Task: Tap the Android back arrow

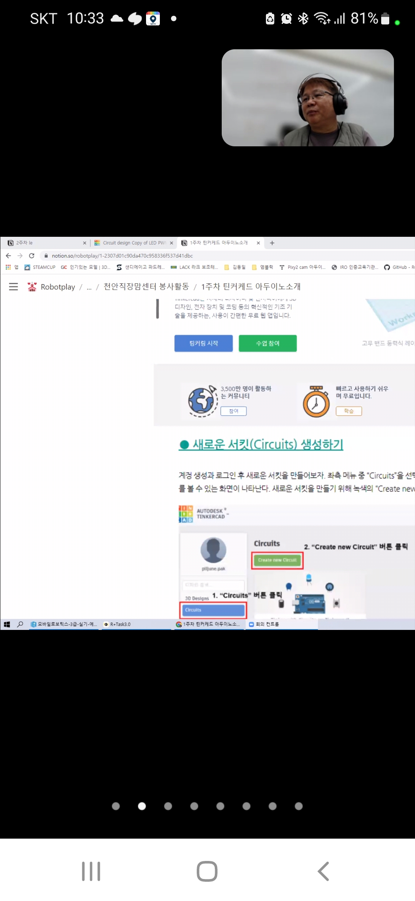Action: 323,871
